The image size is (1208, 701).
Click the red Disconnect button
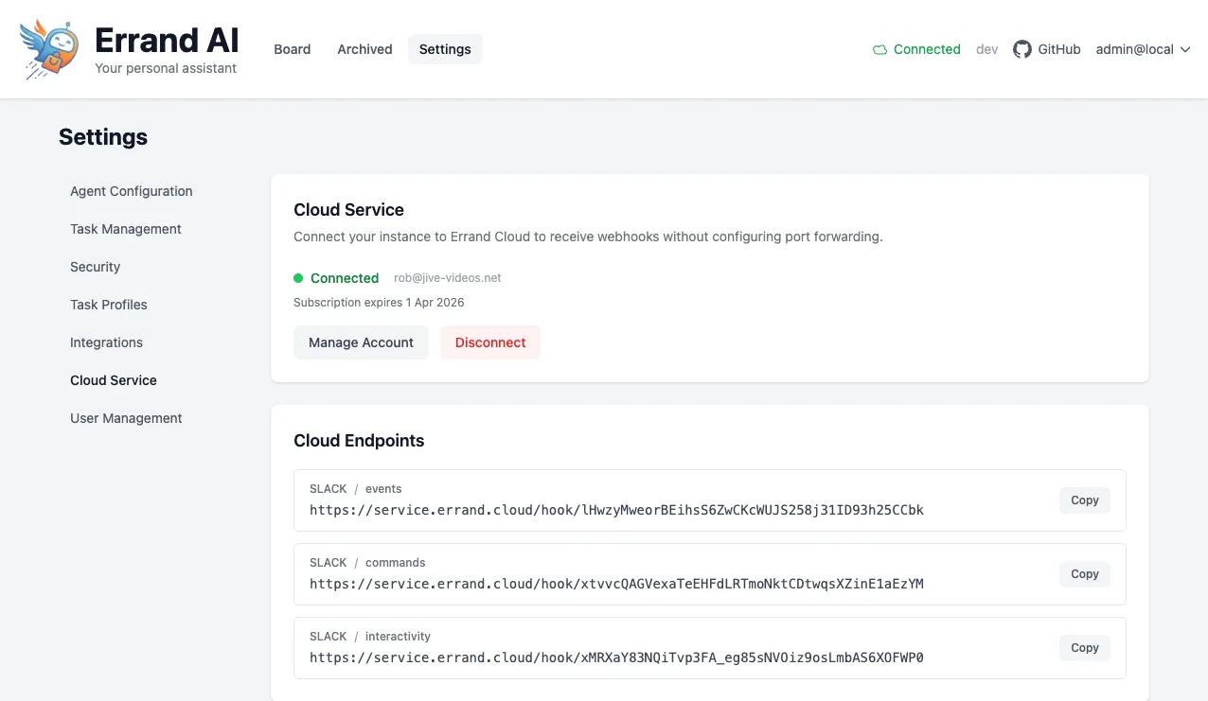490,342
